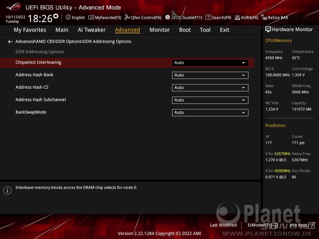Image resolution: width=319 pixels, height=239 pixels.
Task: Click the Qfan Control fan icon
Action: click(x=127, y=17)
